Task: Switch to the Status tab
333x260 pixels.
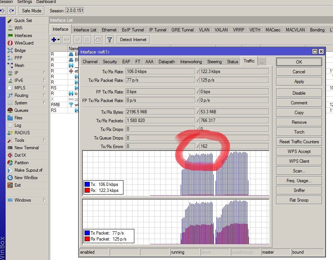Action: [233, 62]
